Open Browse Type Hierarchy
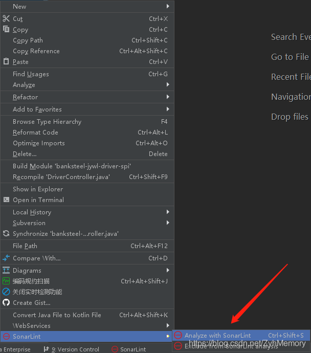The image size is (311, 353). pyautogui.click(x=87, y=122)
